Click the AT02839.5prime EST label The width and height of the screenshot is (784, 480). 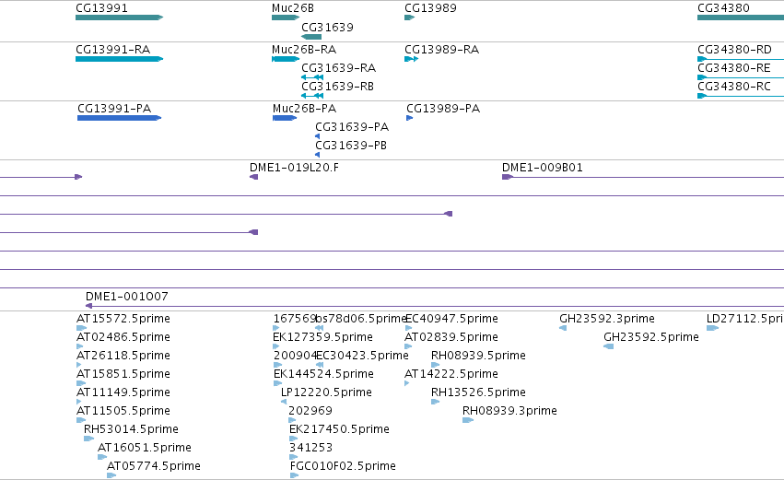click(451, 337)
